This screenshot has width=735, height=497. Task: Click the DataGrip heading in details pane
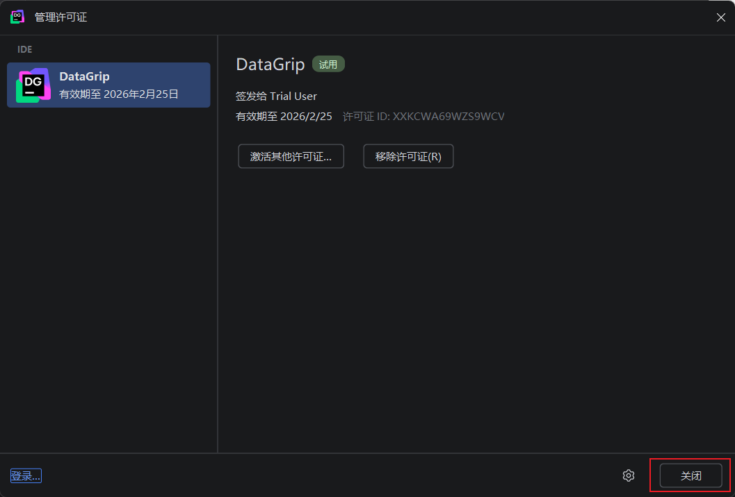click(x=270, y=64)
